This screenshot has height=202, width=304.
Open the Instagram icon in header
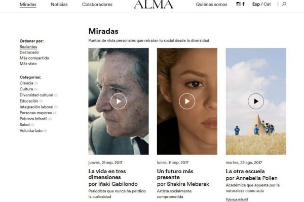click(238, 4)
